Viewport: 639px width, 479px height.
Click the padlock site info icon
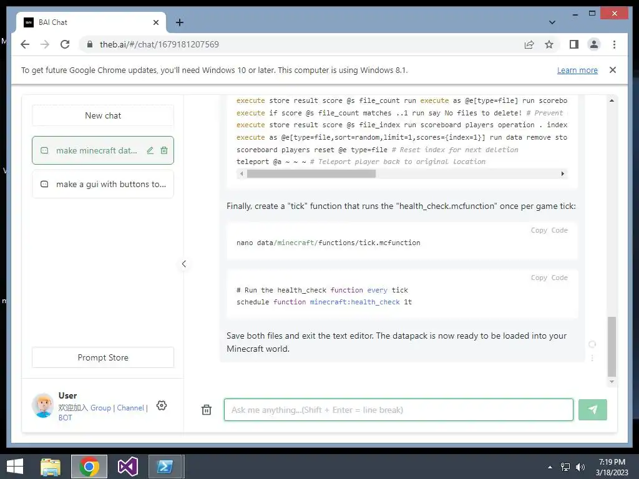pos(90,44)
